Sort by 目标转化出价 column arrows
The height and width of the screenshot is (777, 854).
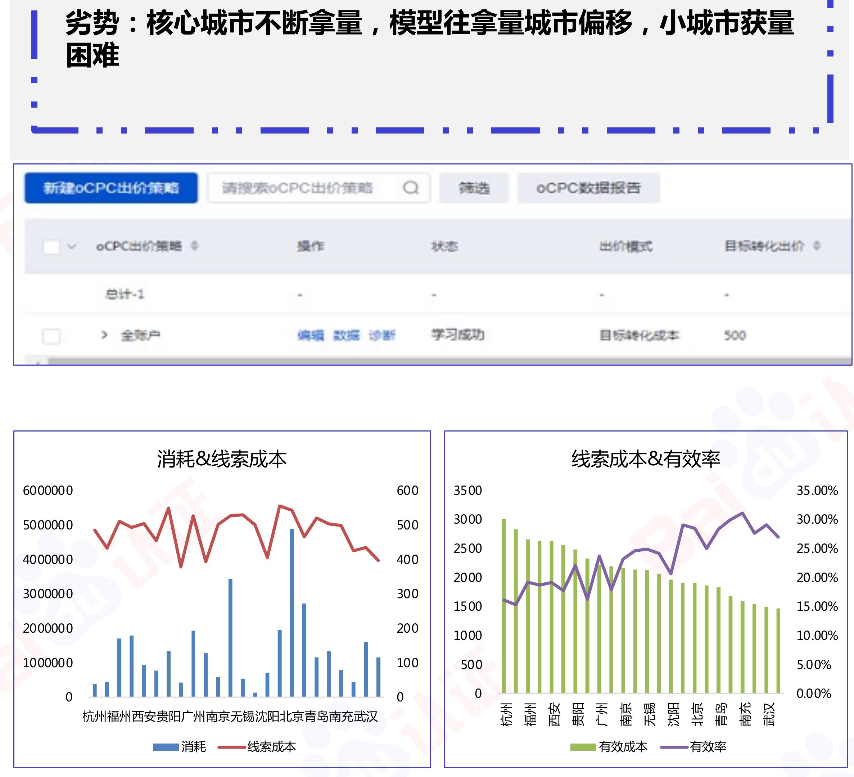tap(817, 246)
